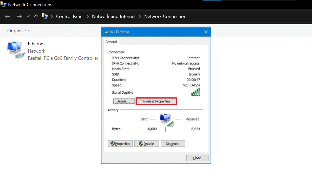This screenshot has height=176, width=312.
Task: Disable the Wi-Fi adapter
Action: pos(147,144)
